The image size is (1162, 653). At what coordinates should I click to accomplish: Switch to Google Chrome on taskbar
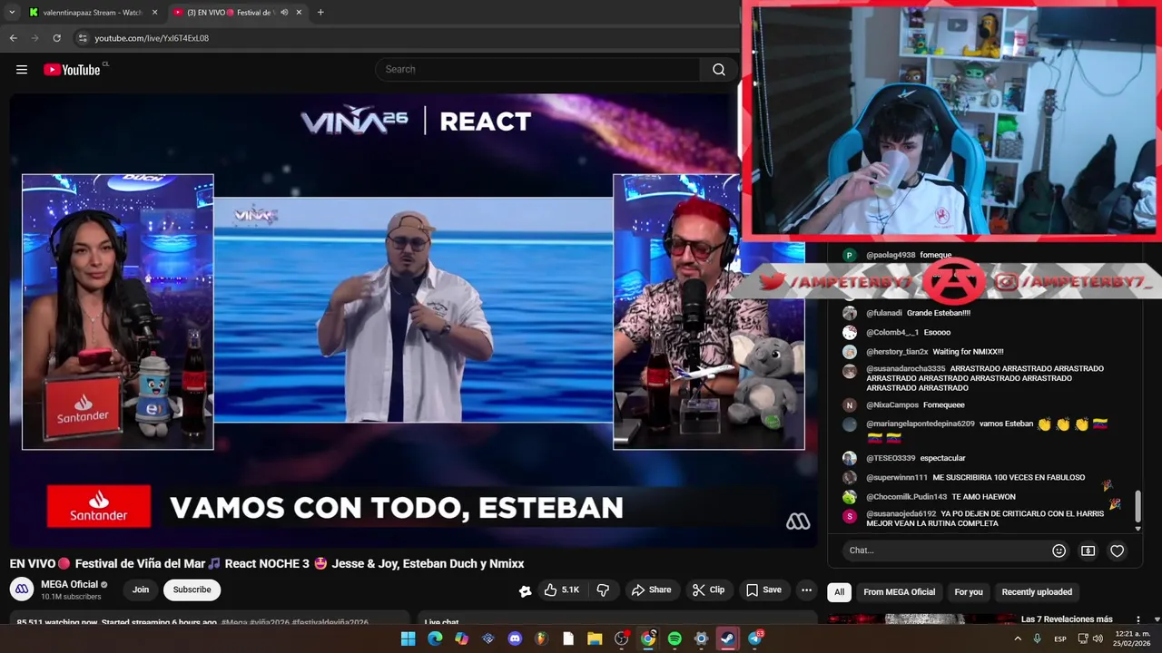coord(648,638)
